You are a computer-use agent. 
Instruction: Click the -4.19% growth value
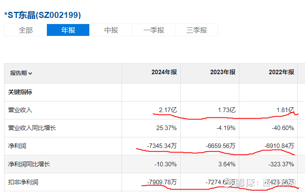point(226,128)
